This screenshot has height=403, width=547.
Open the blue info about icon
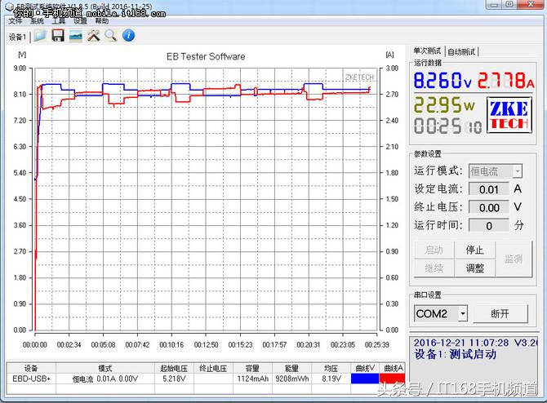tap(128, 36)
